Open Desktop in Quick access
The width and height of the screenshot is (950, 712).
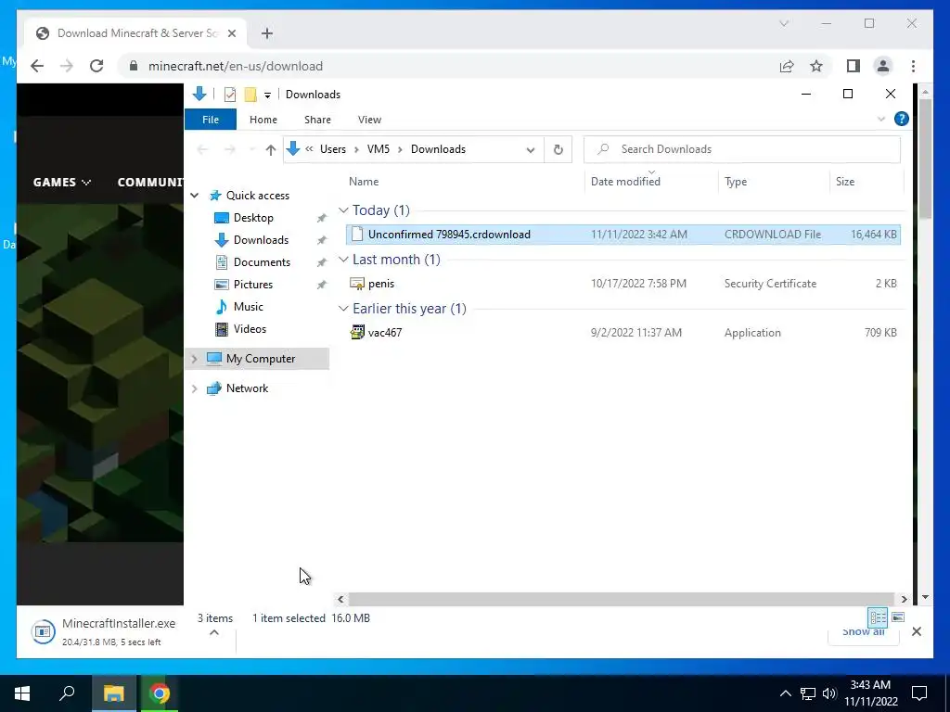tap(253, 217)
